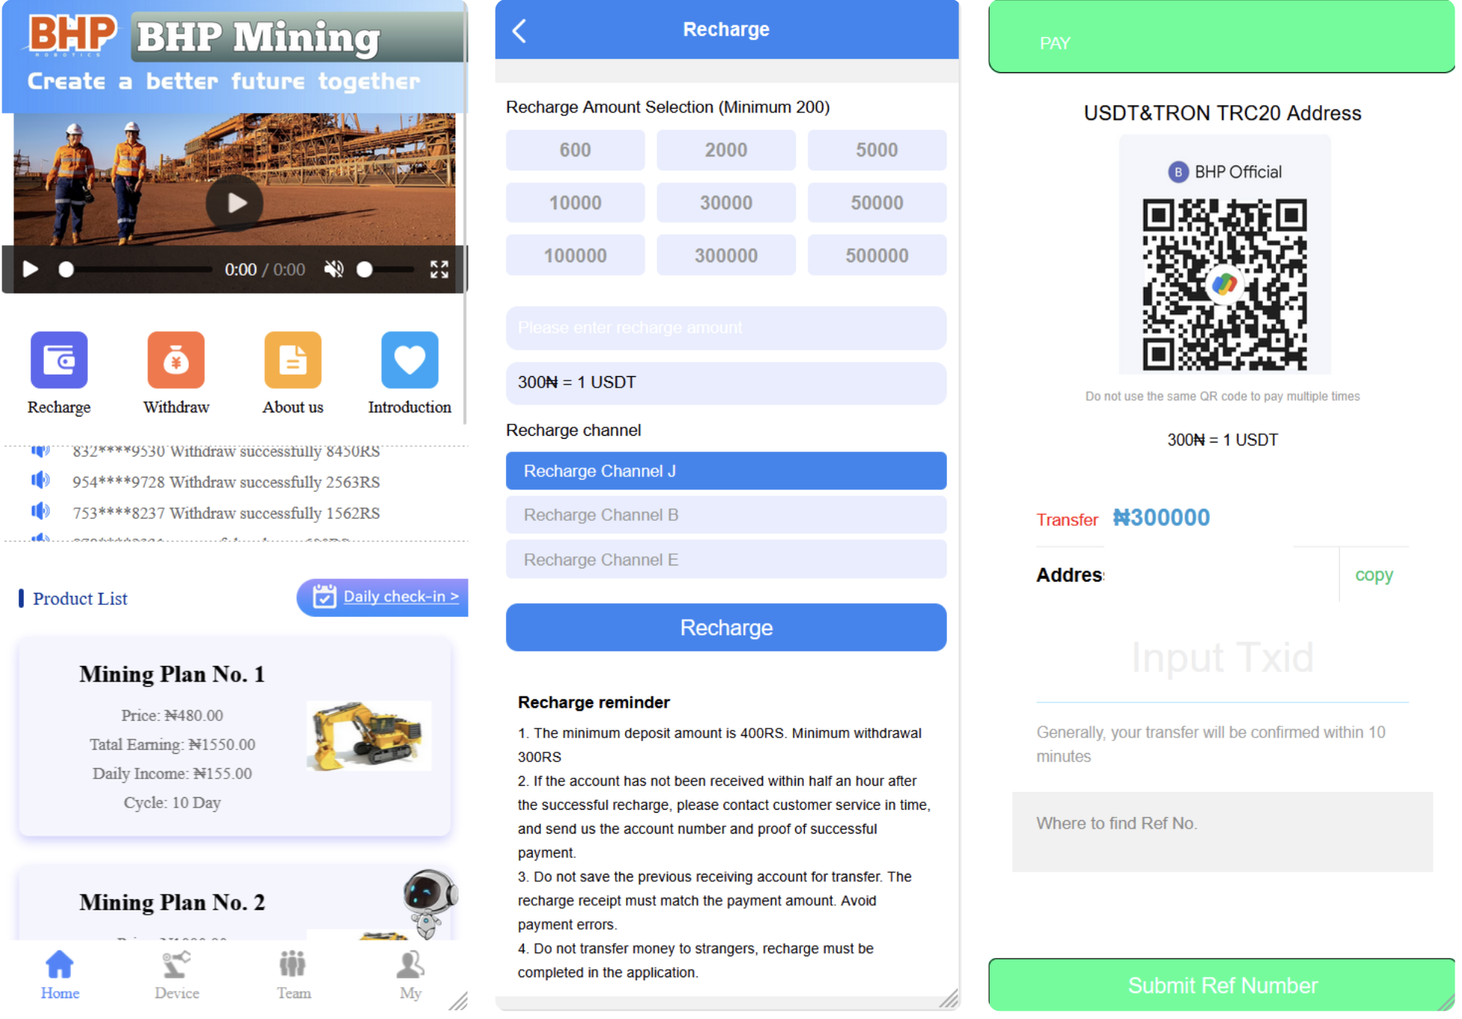Screen dimensions: 1462x1019
Task: Select 300000 recharge amount
Action: click(726, 255)
